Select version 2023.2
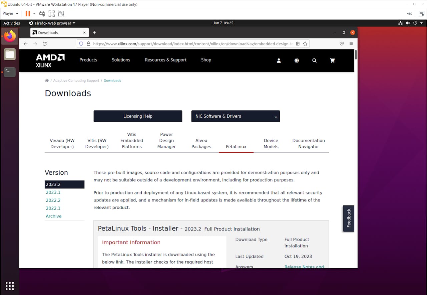Image resolution: width=427 pixels, height=295 pixels. pos(64,184)
